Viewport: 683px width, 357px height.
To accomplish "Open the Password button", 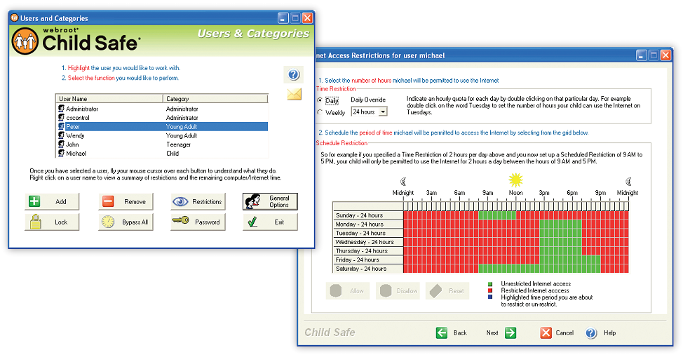I will [198, 222].
